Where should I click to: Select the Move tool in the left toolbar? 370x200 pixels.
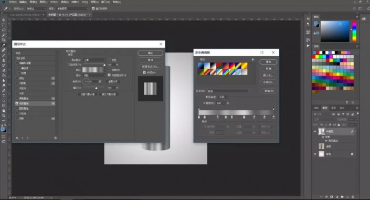(4, 20)
